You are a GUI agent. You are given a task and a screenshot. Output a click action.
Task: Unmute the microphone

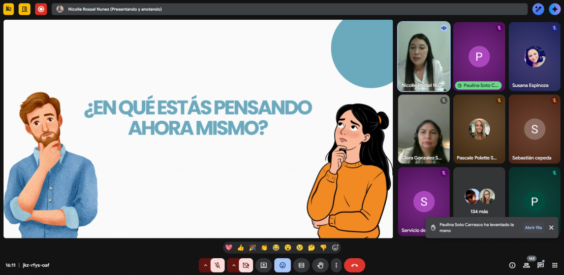click(217, 265)
